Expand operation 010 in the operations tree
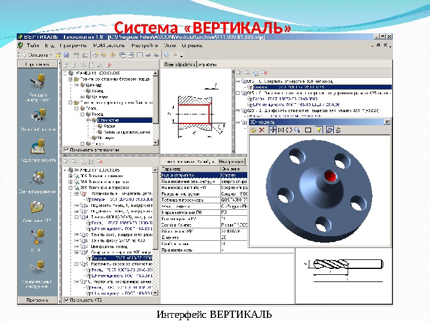The height and width of the screenshot is (322, 430). [x=70, y=182]
